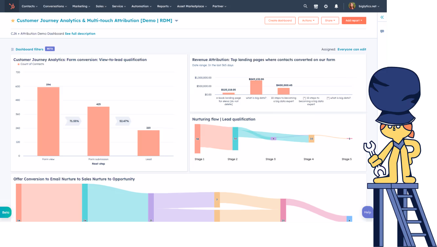Open the Help bubble
The height and width of the screenshot is (247, 437).
(x=367, y=212)
